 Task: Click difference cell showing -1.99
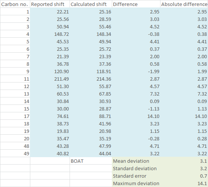[136, 71]
